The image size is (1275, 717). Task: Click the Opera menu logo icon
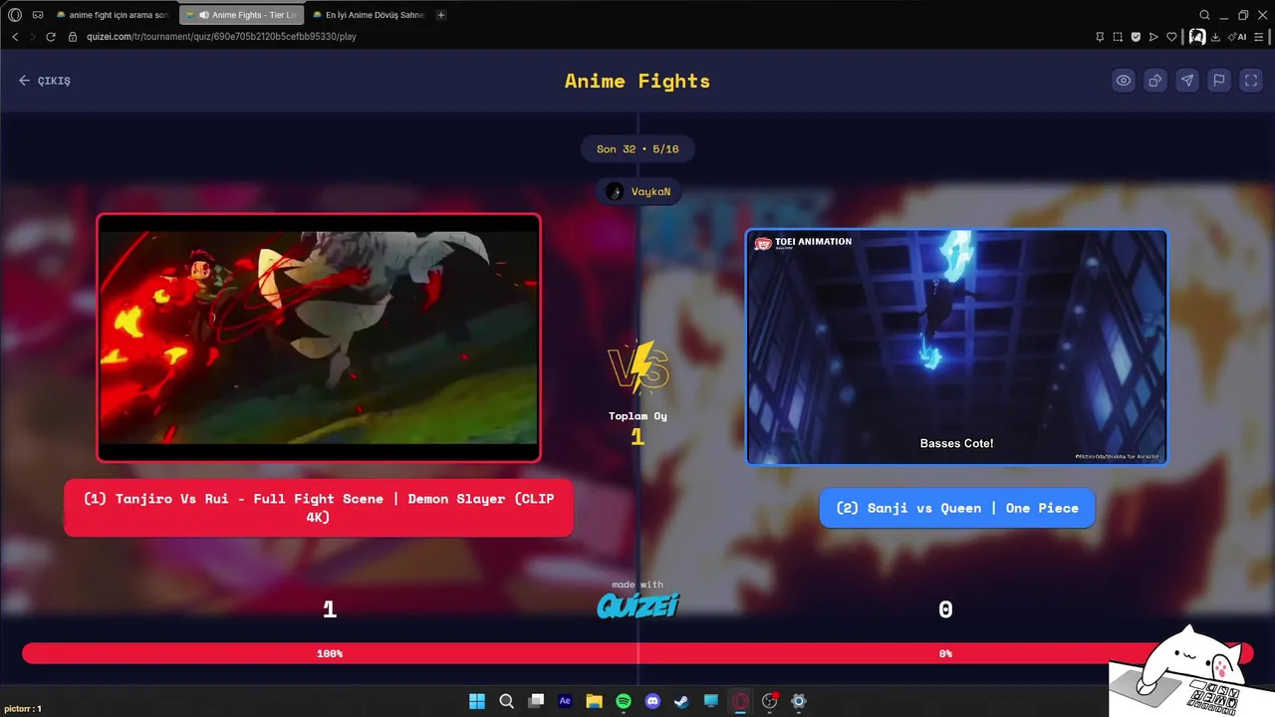pos(15,15)
